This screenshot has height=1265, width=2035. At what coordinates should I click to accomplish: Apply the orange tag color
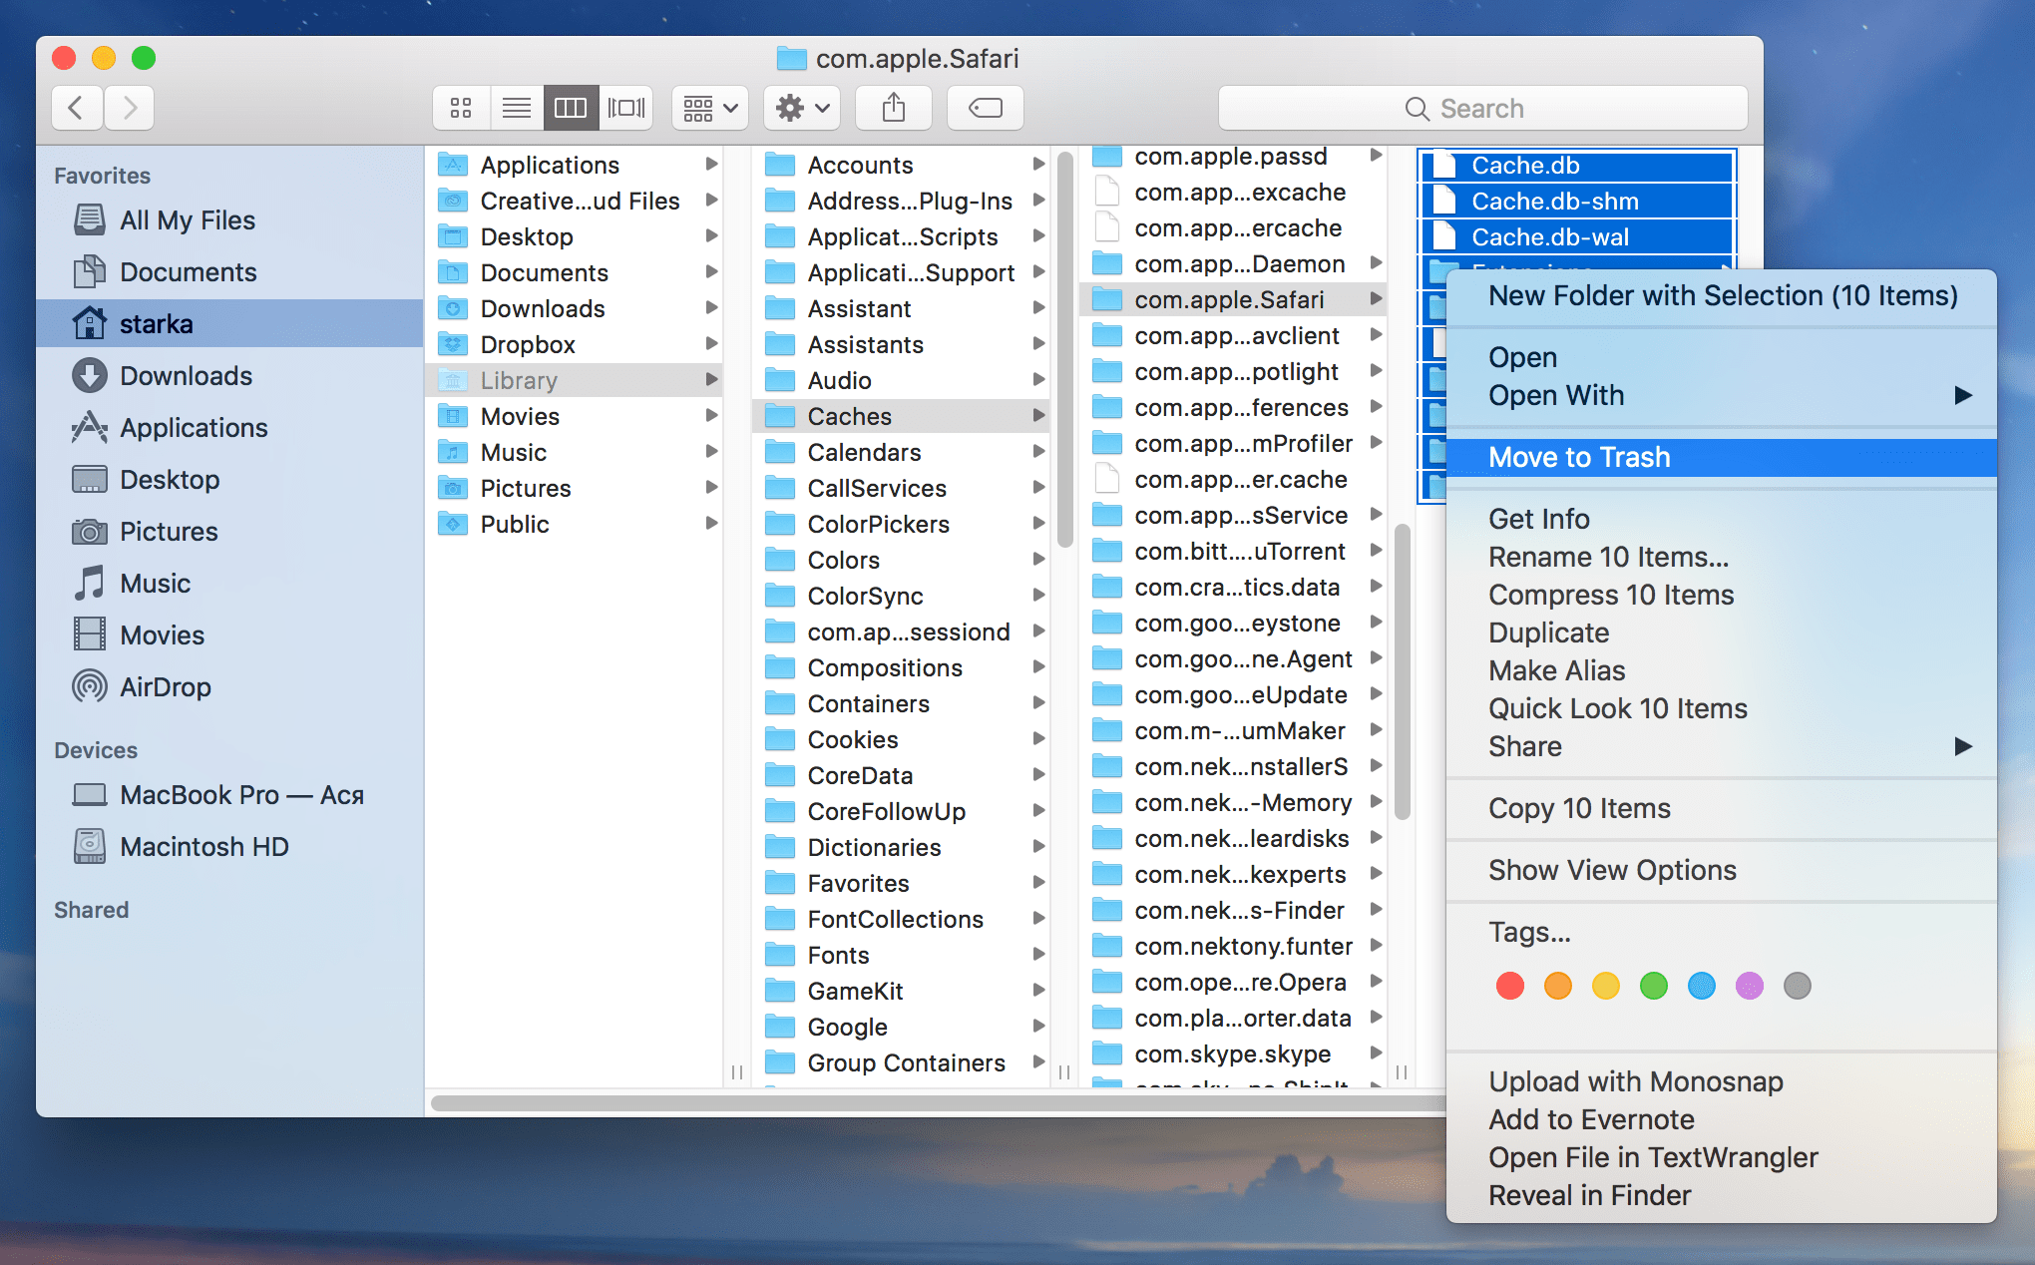pyautogui.click(x=1558, y=986)
